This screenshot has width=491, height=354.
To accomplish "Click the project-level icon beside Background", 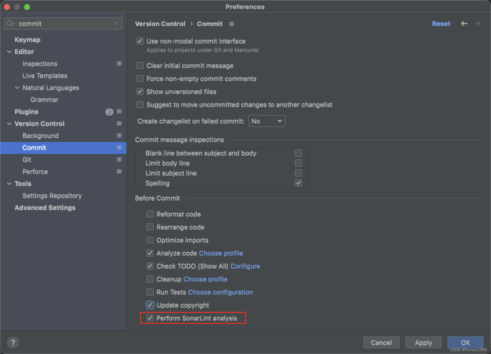I will click(x=119, y=135).
